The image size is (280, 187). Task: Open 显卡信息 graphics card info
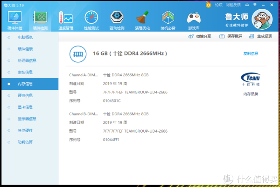pyautogui.click(x=25, y=107)
